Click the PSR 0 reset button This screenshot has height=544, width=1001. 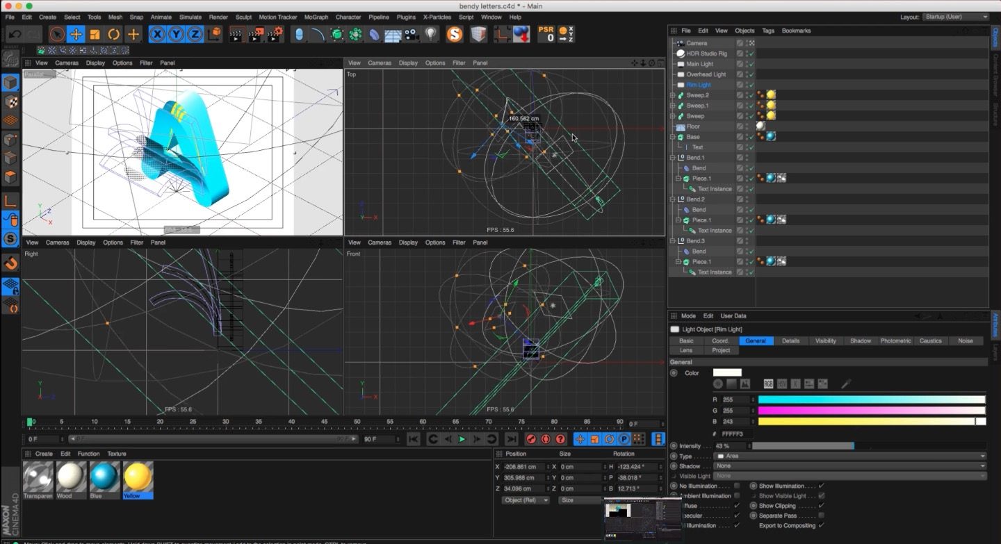[x=546, y=34]
